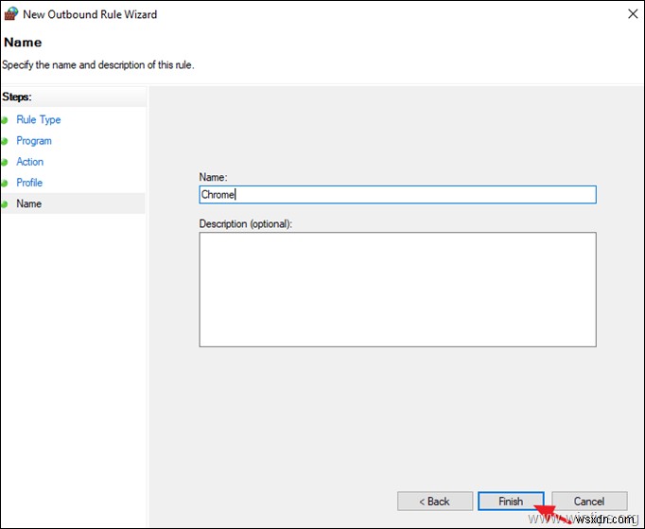Click the 'Steps:' sidebar header
Image resolution: width=645 pixels, height=529 pixels.
[17, 97]
